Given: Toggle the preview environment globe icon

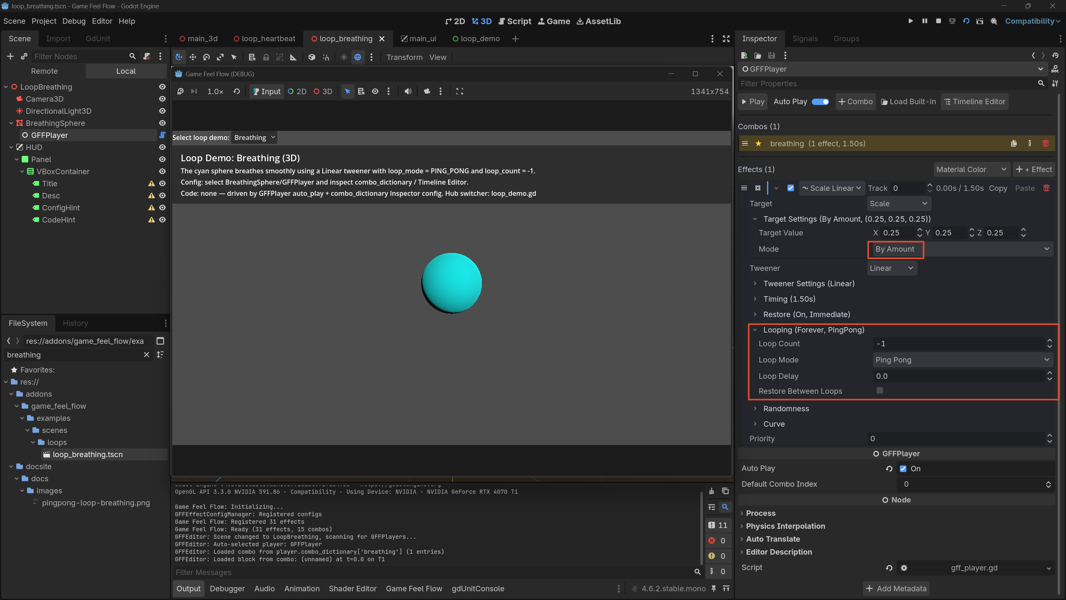Looking at the screenshot, I should click(358, 57).
